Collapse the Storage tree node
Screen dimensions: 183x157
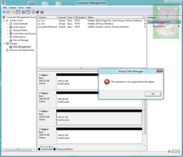tap(4, 44)
